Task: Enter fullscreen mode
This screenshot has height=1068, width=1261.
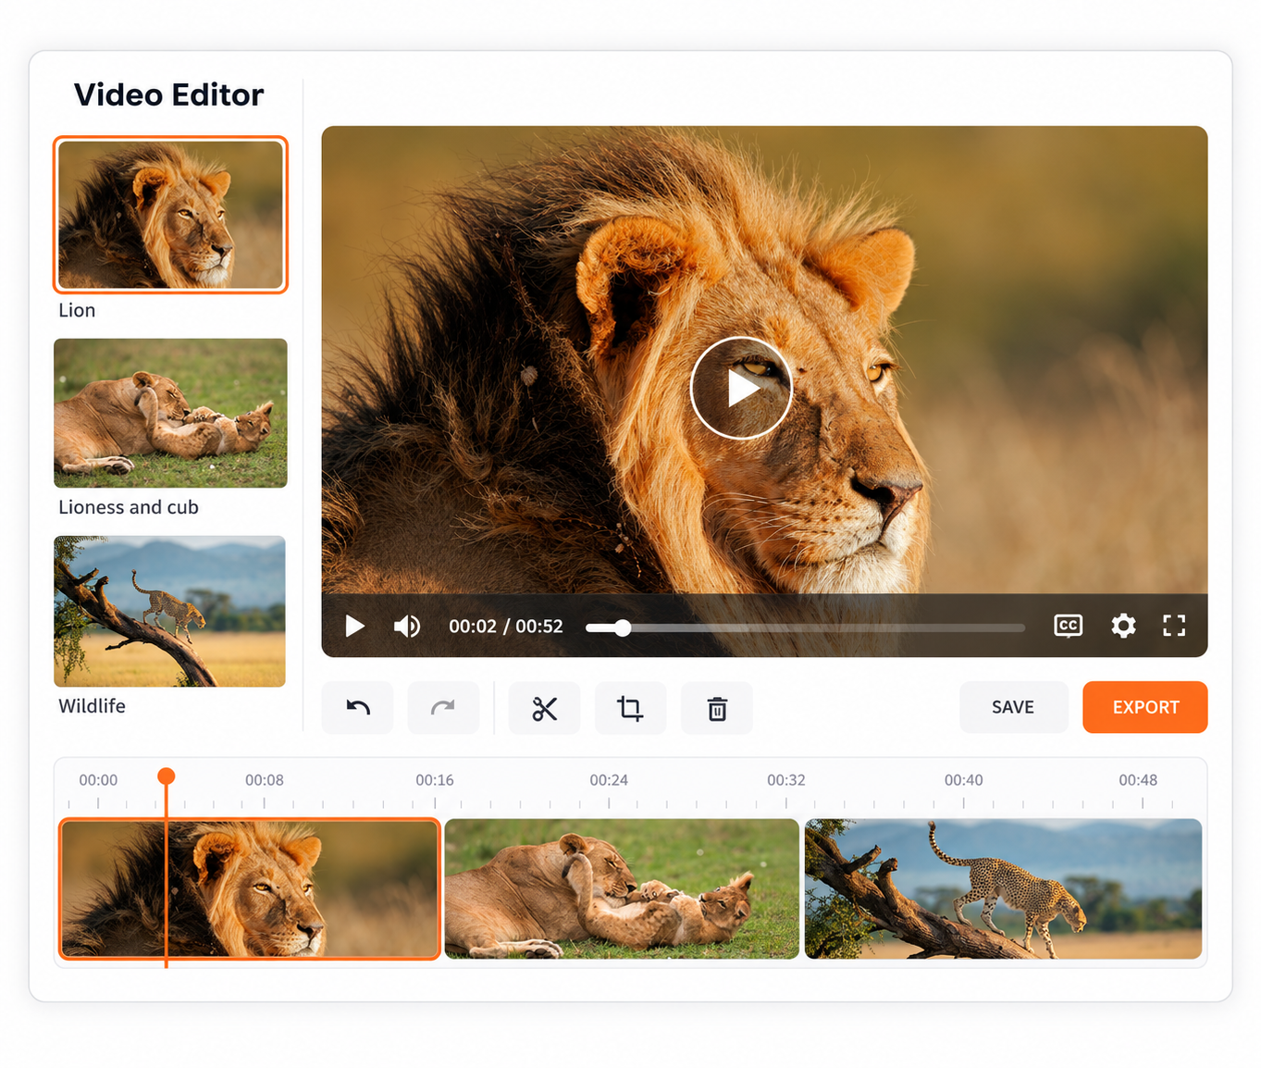Action: pos(1174,626)
